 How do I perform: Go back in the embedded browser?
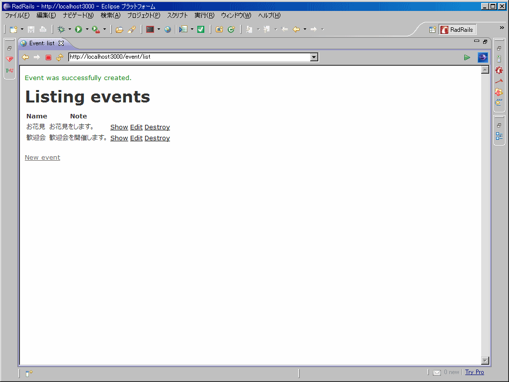[25, 58]
